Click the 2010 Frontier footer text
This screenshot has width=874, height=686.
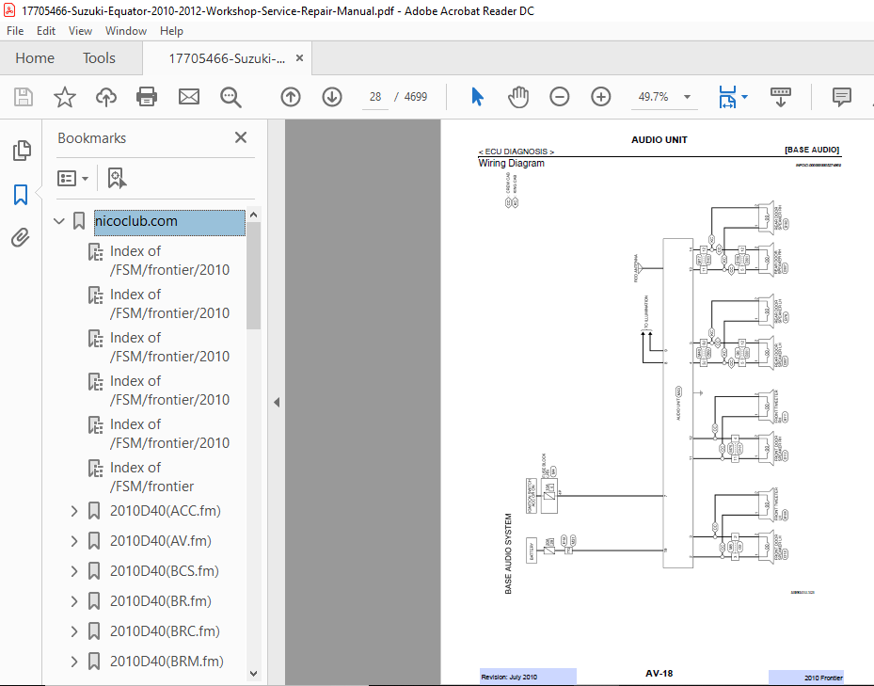coord(823,678)
